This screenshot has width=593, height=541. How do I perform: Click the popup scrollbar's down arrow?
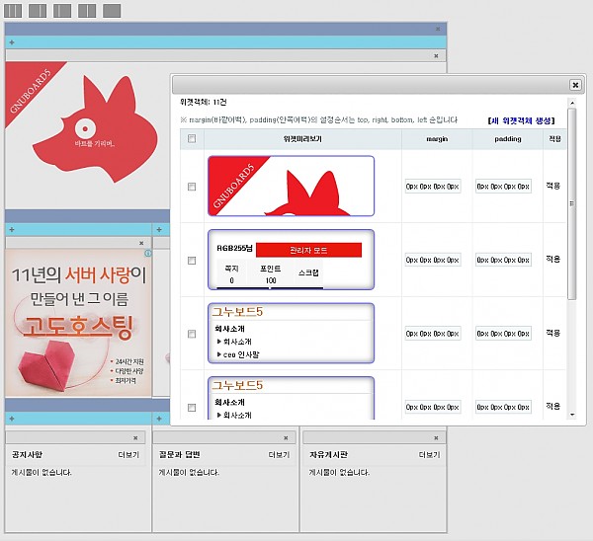coord(572,415)
